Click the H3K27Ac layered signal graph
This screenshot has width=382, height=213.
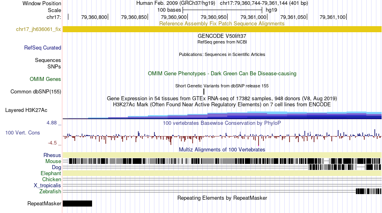click(222, 115)
